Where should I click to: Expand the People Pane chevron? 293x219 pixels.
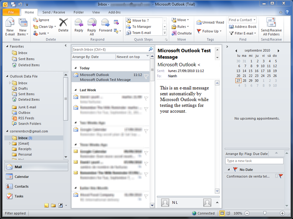(217, 202)
